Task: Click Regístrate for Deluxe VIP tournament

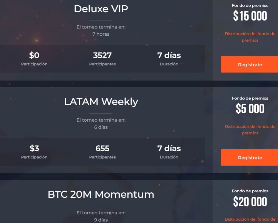Action: click(x=249, y=65)
